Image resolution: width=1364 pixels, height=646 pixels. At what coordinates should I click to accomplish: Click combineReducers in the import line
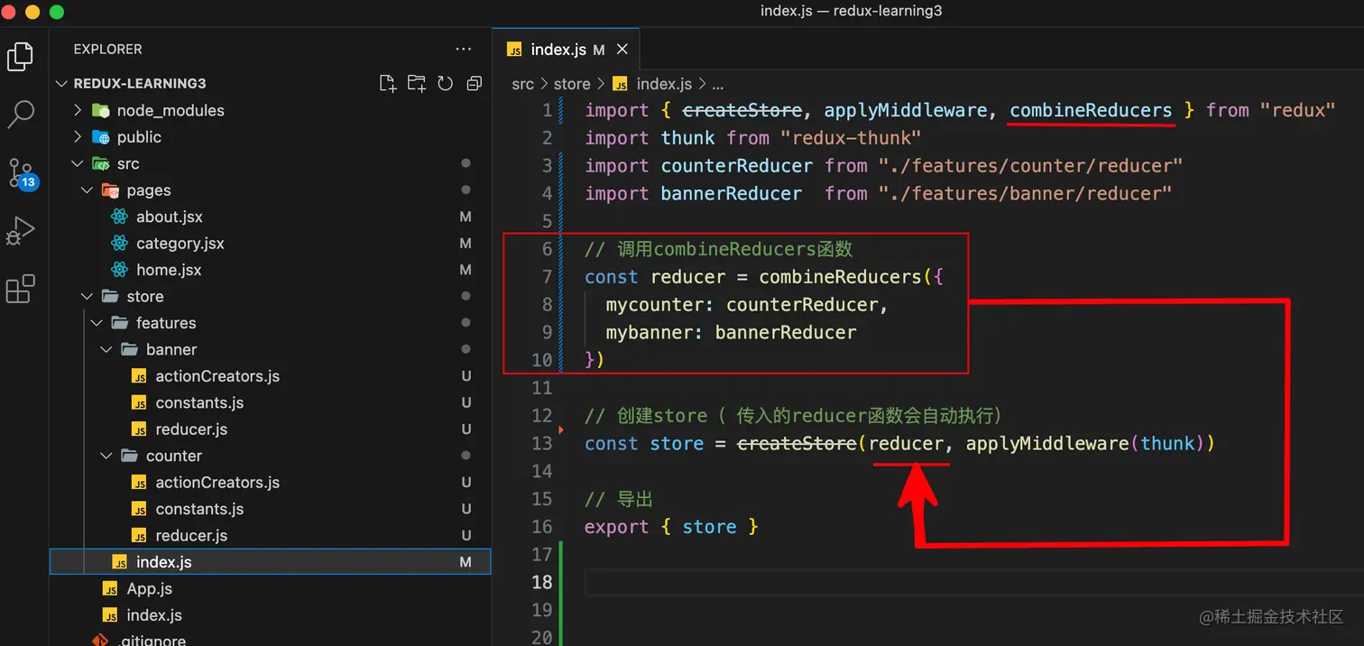point(1091,110)
